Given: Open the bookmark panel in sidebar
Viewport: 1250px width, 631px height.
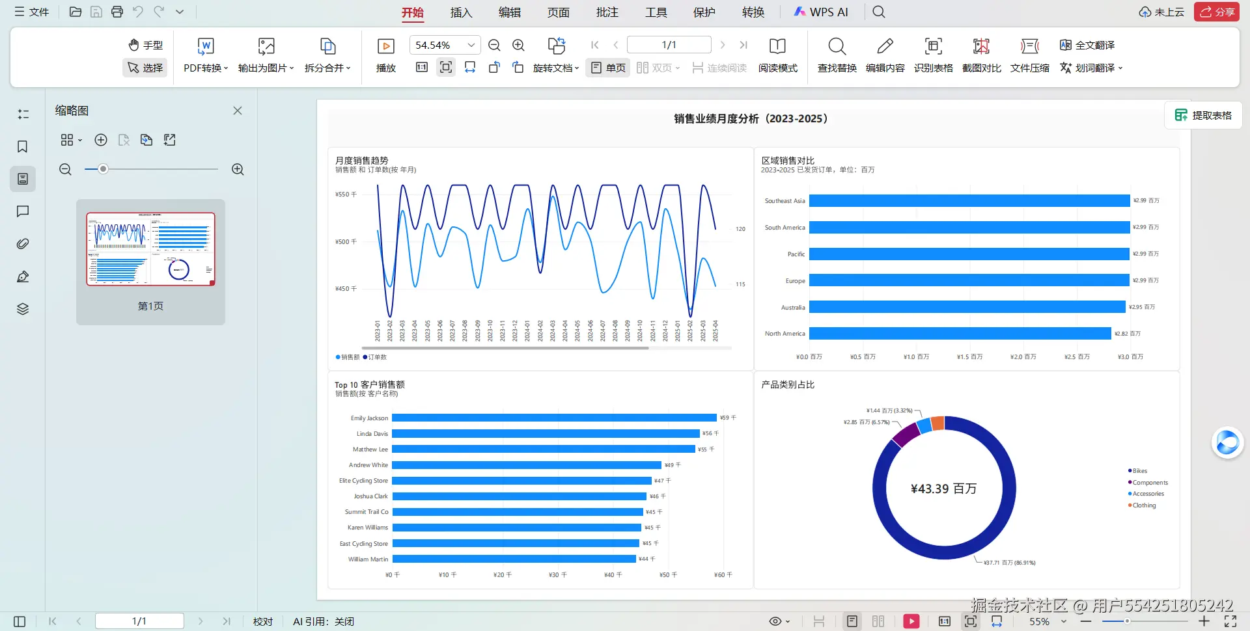Looking at the screenshot, I should [23, 146].
